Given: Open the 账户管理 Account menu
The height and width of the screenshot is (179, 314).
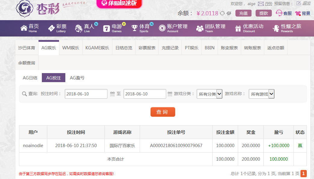Looking at the screenshot, I should click(173, 28).
